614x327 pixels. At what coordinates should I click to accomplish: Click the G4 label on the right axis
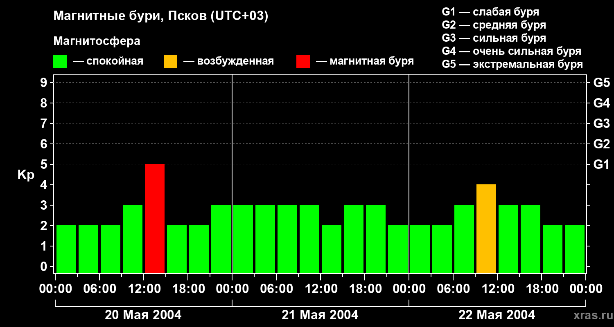click(601, 103)
